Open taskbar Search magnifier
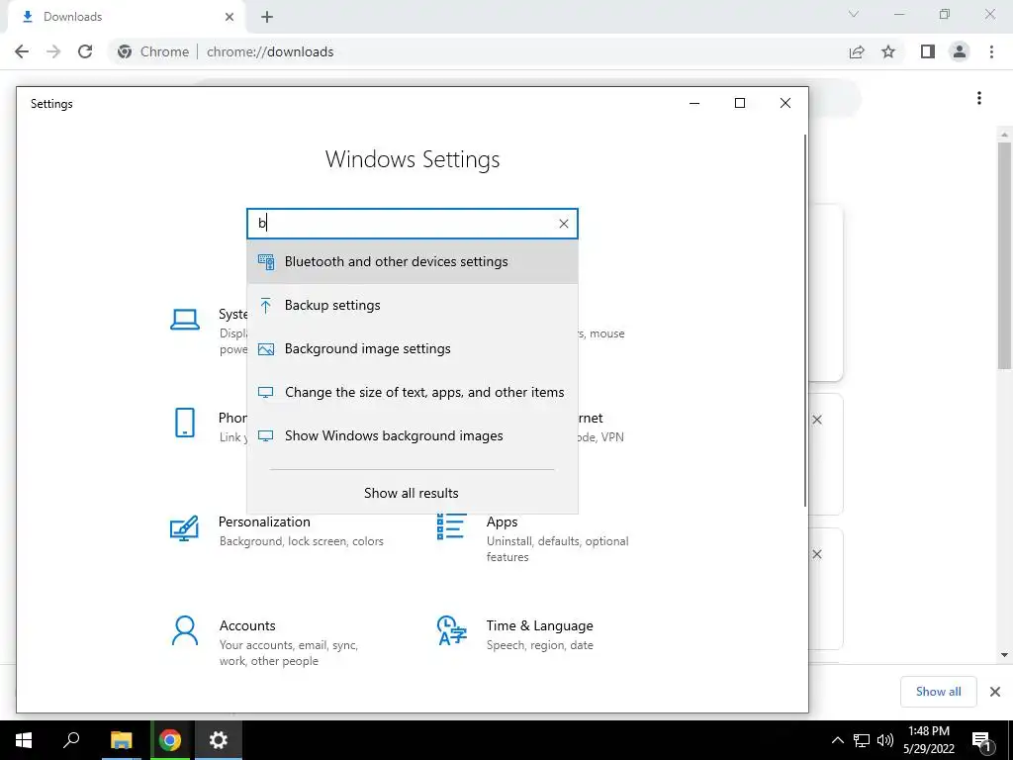Viewport: 1013px width, 760px height. (x=71, y=740)
